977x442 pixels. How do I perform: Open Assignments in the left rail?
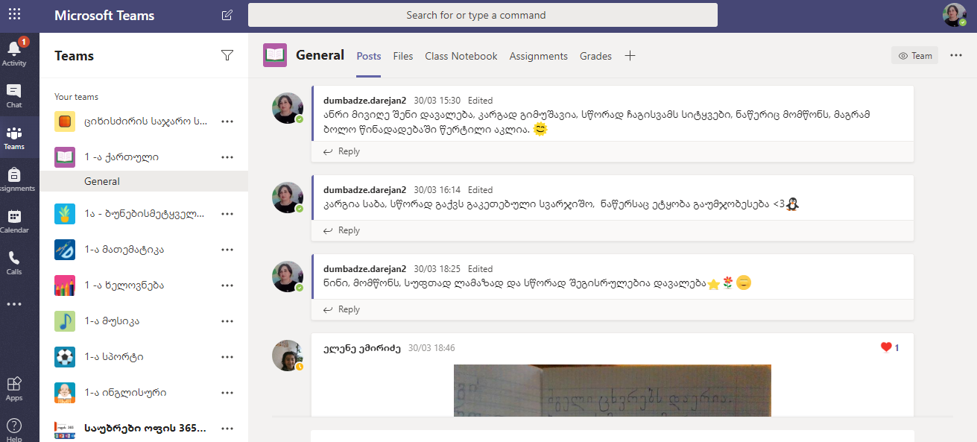pos(14,179)
